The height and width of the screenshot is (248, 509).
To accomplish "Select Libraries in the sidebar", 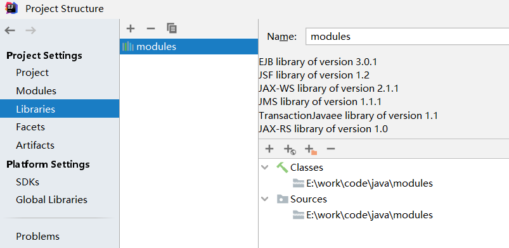I will coord(60,109).
